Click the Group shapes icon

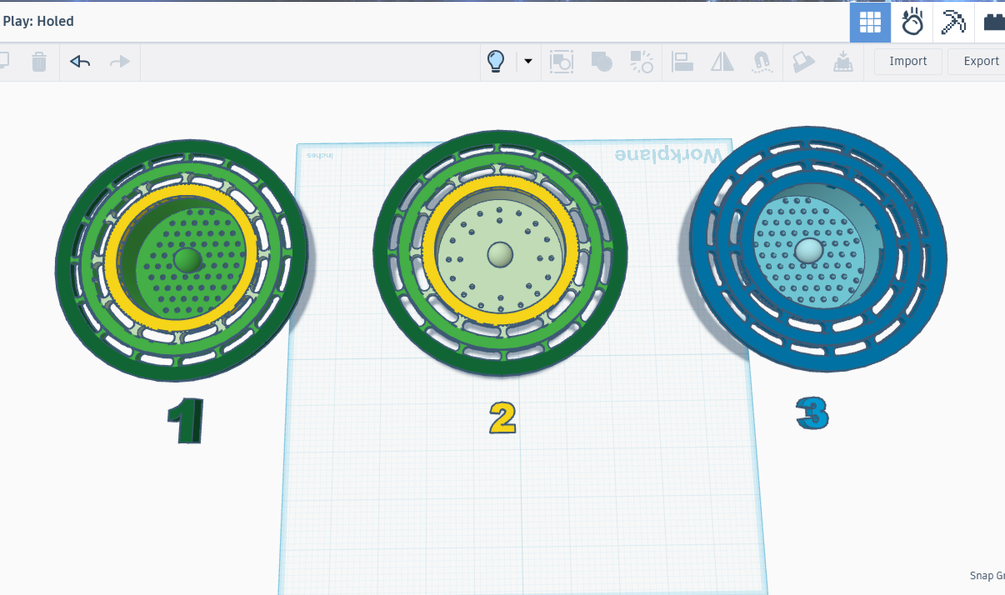coord(562,62)
